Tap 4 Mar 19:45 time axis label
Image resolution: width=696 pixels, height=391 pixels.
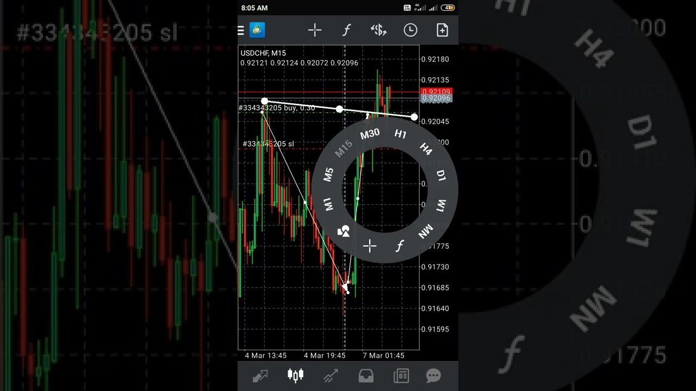click(x=325, y=355)
